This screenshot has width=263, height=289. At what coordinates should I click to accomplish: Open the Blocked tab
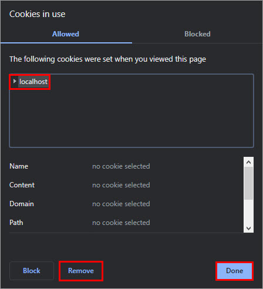pyautogui.click(x=197, y=34)
